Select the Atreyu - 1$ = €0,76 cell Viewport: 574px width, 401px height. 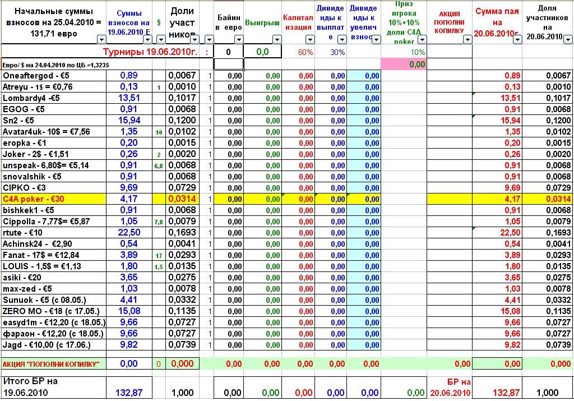[x=53, y=87]
